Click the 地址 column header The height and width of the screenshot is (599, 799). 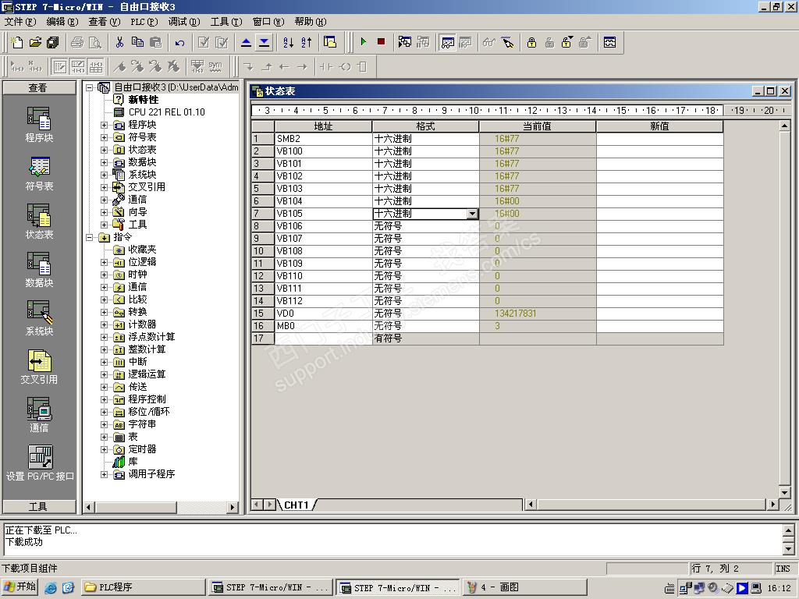click(x=324, y=126)
